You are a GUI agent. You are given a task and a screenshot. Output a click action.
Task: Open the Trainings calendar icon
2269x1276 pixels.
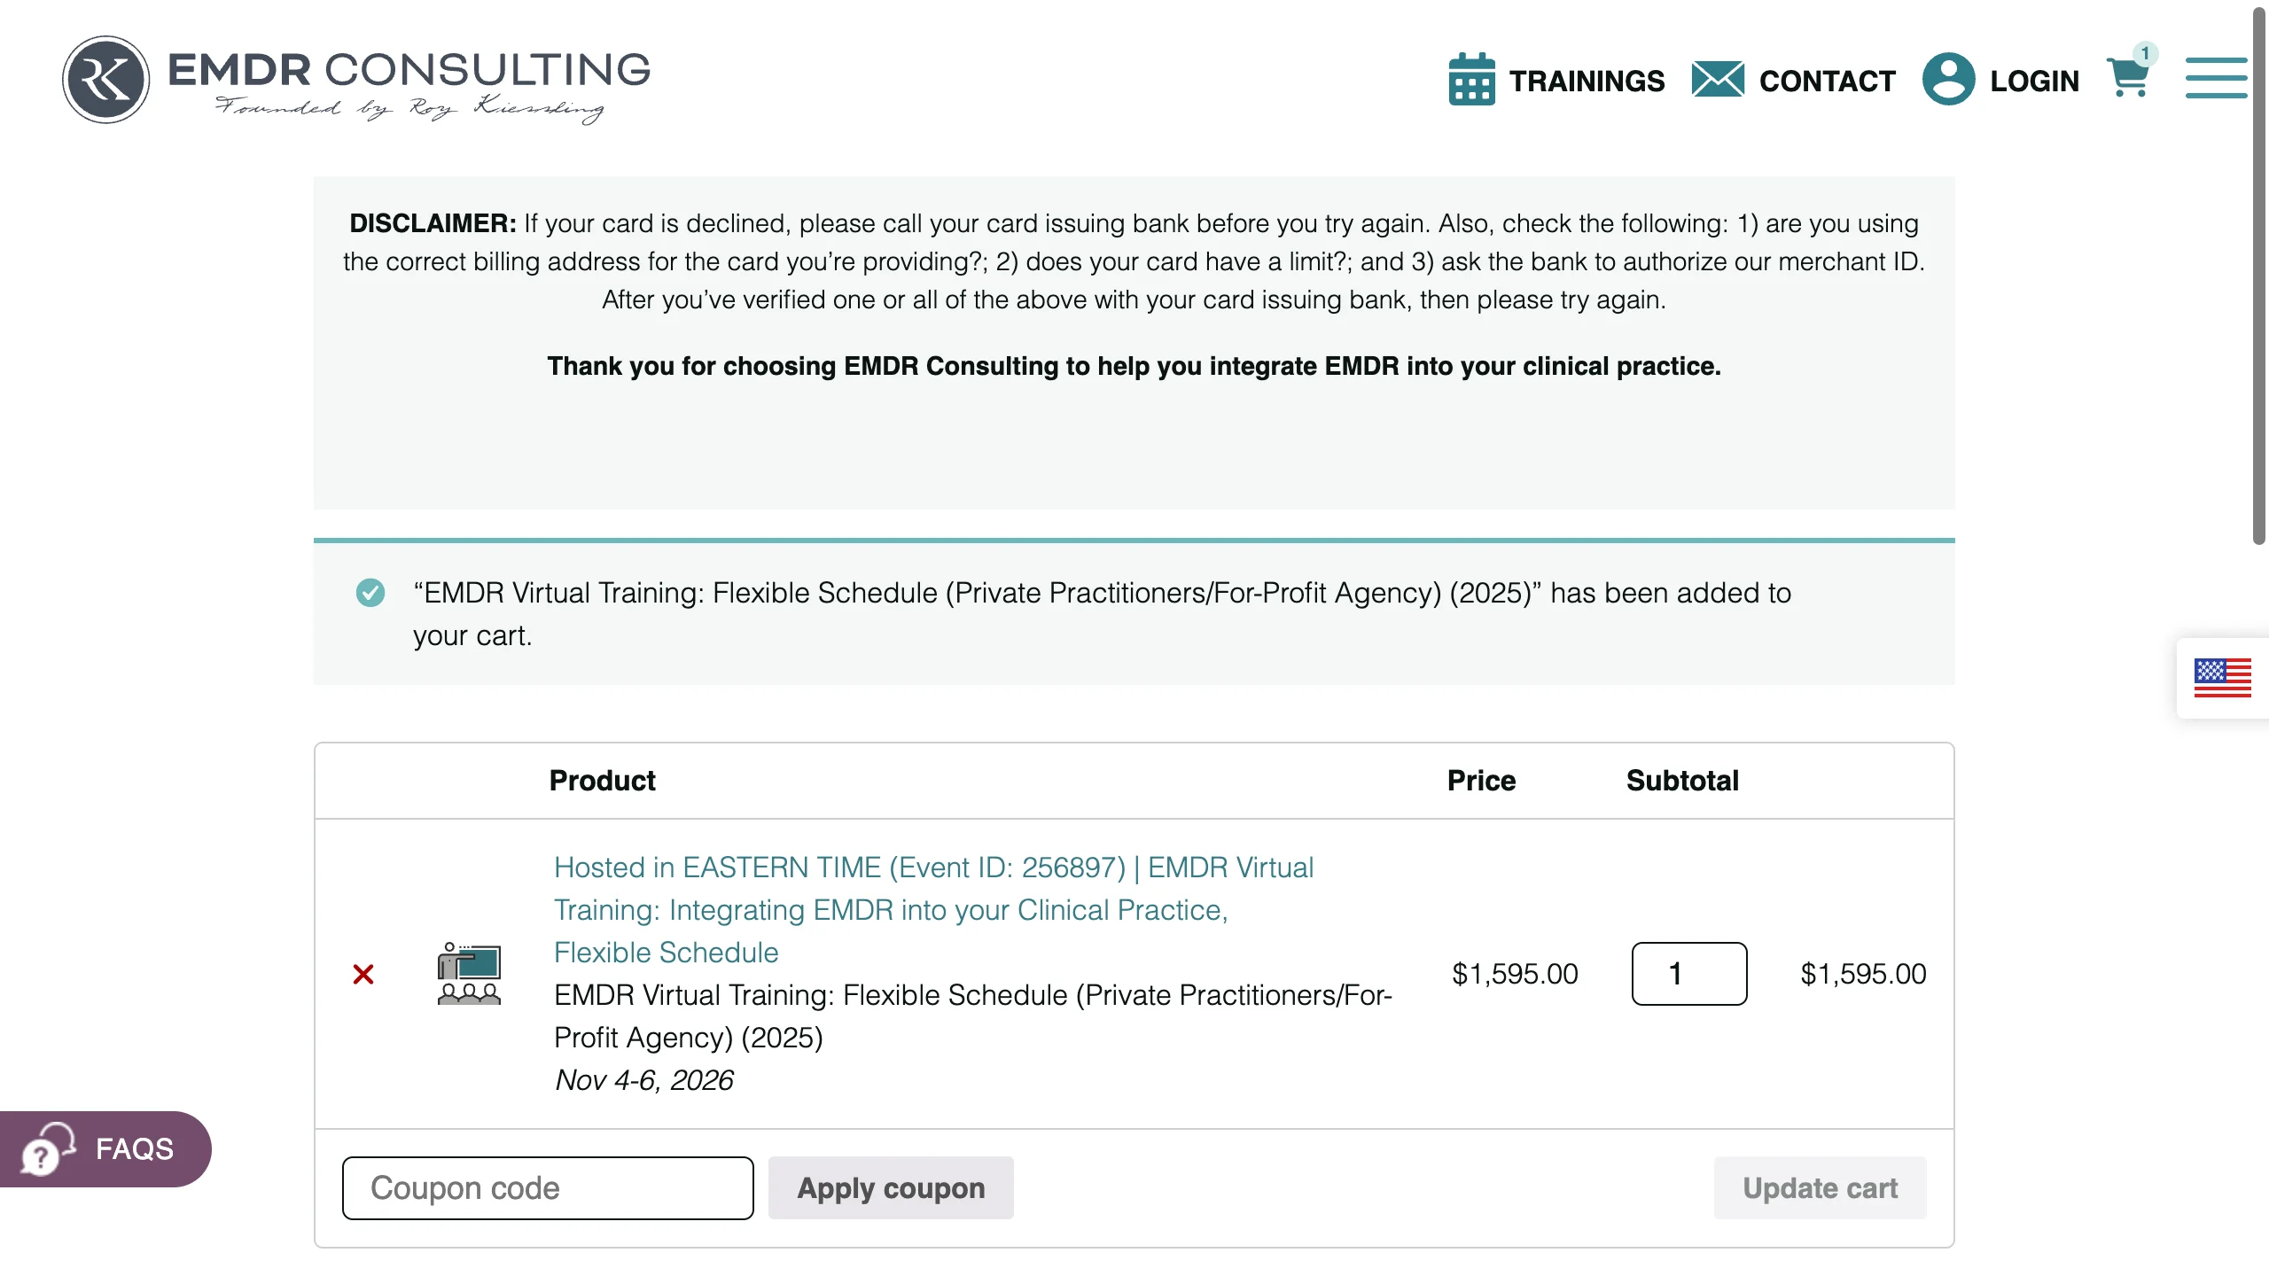tap(1471, 80)
